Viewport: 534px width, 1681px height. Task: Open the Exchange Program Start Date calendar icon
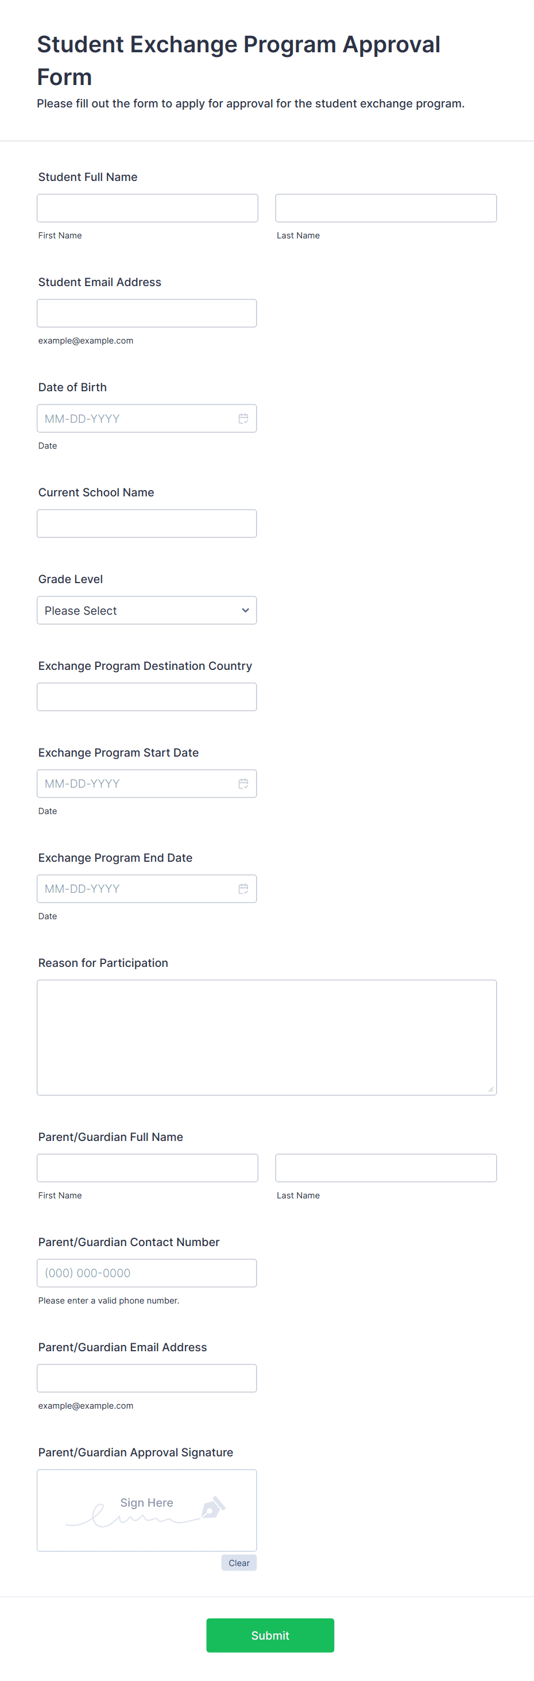pos(243,784)
